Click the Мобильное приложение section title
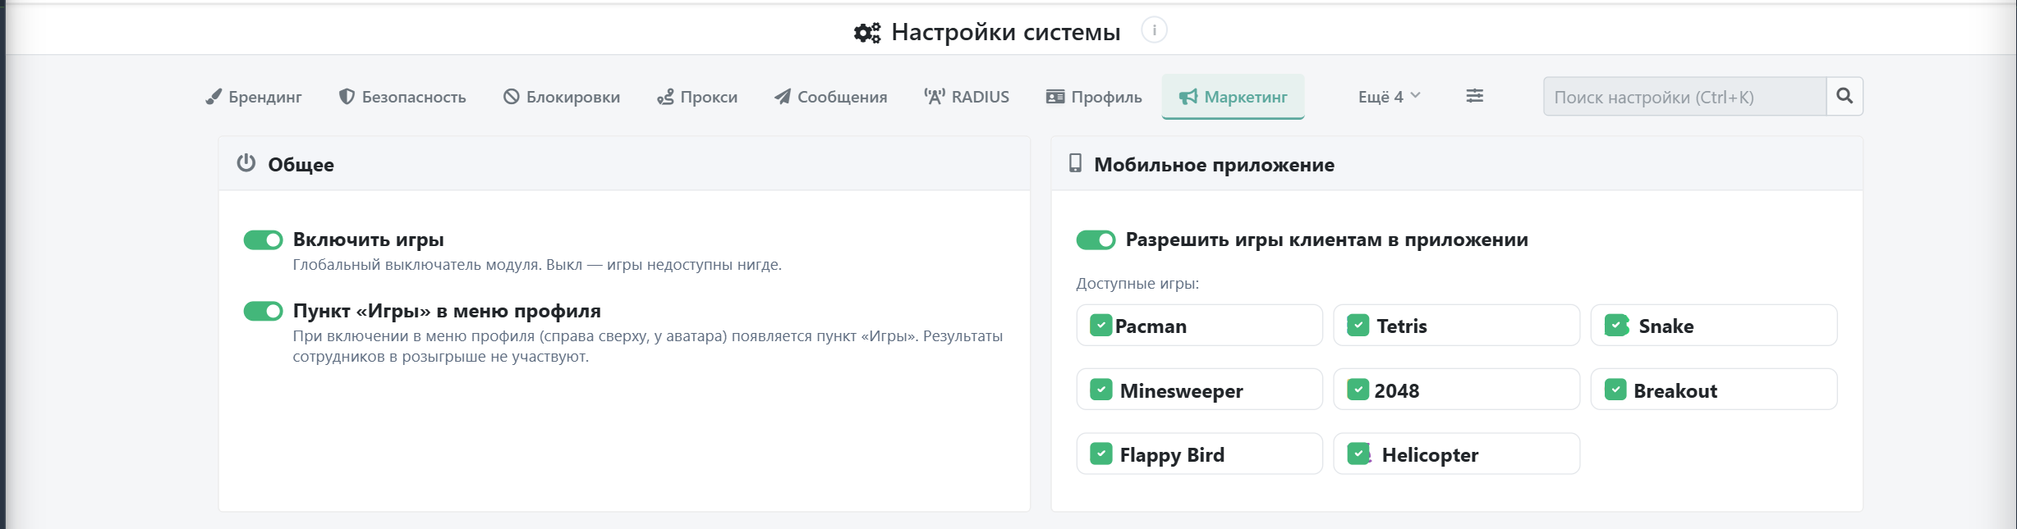2017x529 pixels. pyautogui.click(x=1214, y=165)
